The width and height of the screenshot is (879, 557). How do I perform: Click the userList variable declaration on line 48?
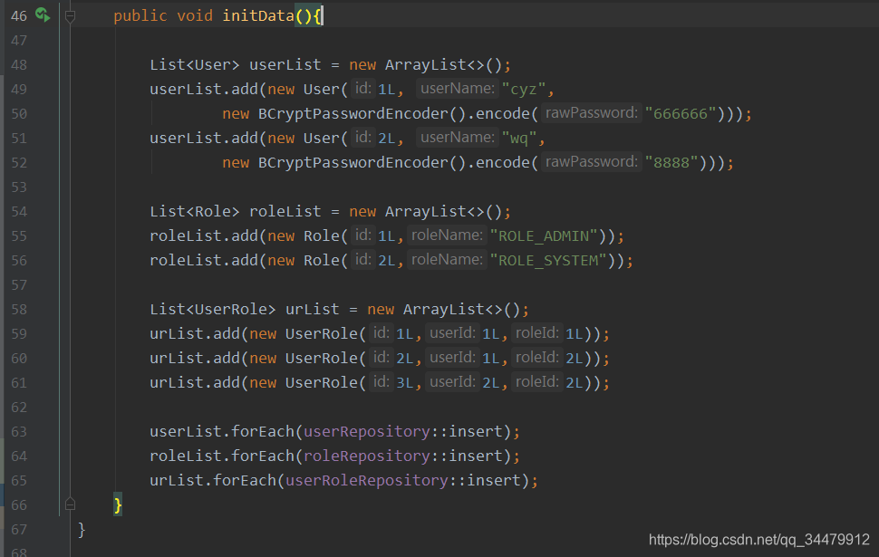point(285,65)
